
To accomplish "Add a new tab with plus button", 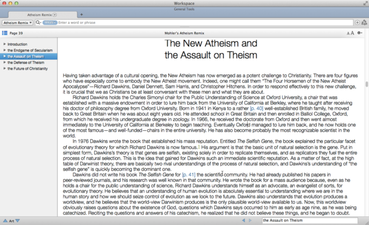I will coord(81,15).
